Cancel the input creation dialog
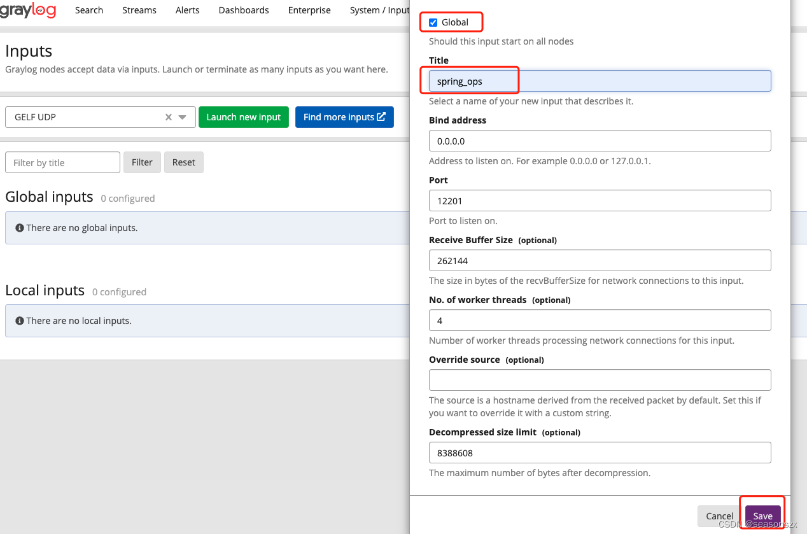Screen dimensions: 807x534 [719, 516]
